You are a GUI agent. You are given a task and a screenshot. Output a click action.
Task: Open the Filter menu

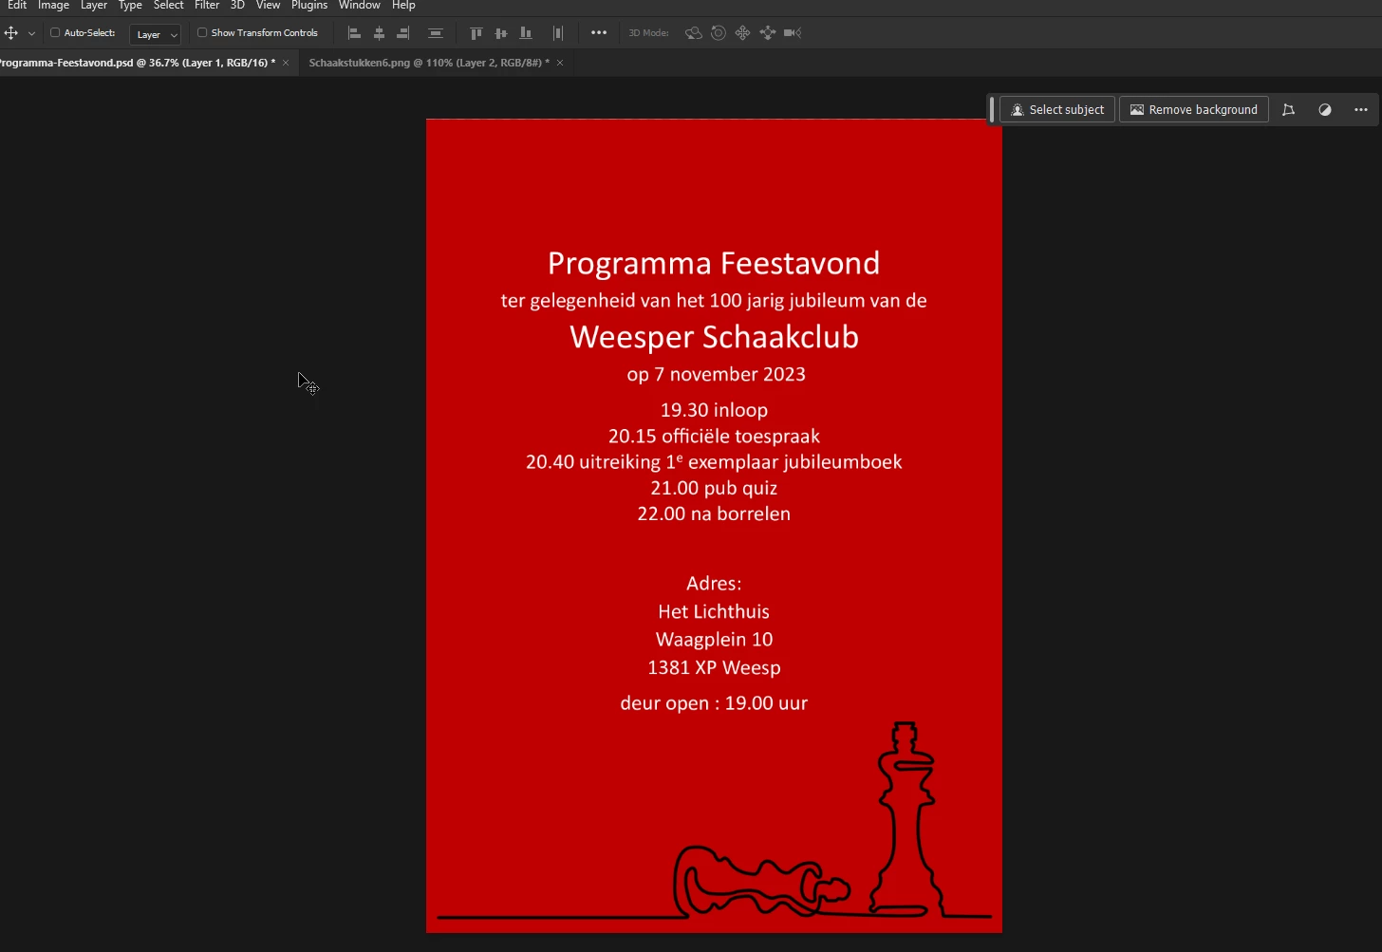click(x=207, y=6)
